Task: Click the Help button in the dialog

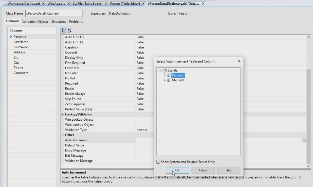Action: point(229,170)
